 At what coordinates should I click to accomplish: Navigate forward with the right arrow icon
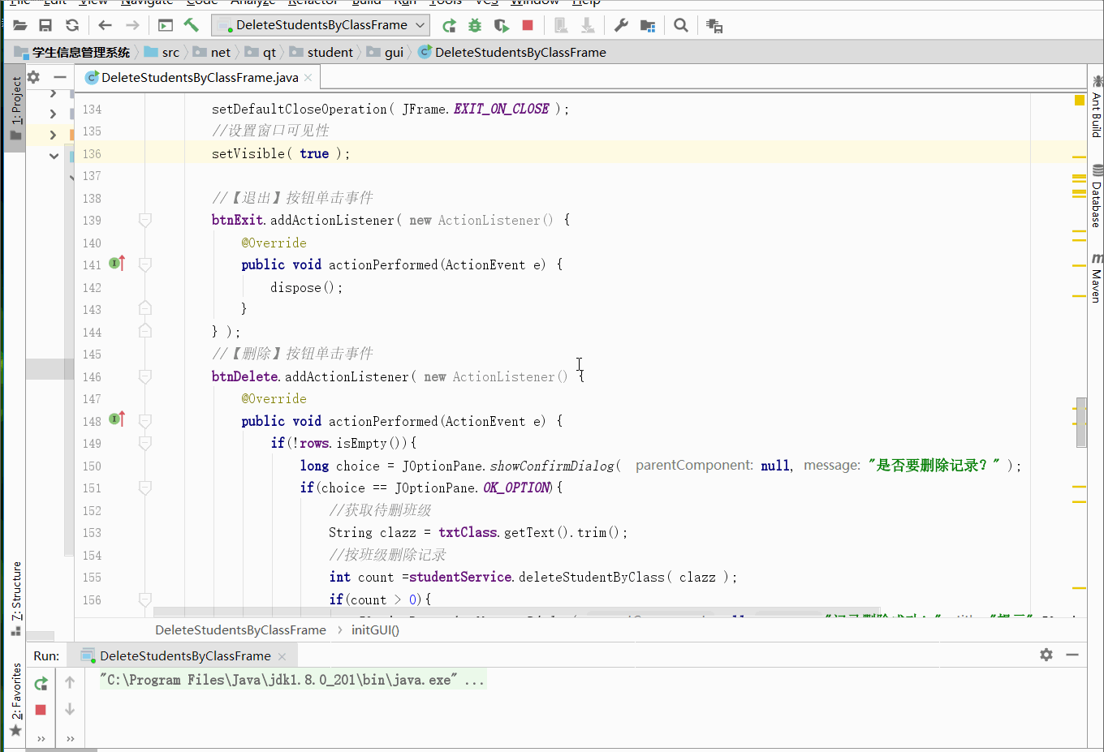[x=132, y=25]
